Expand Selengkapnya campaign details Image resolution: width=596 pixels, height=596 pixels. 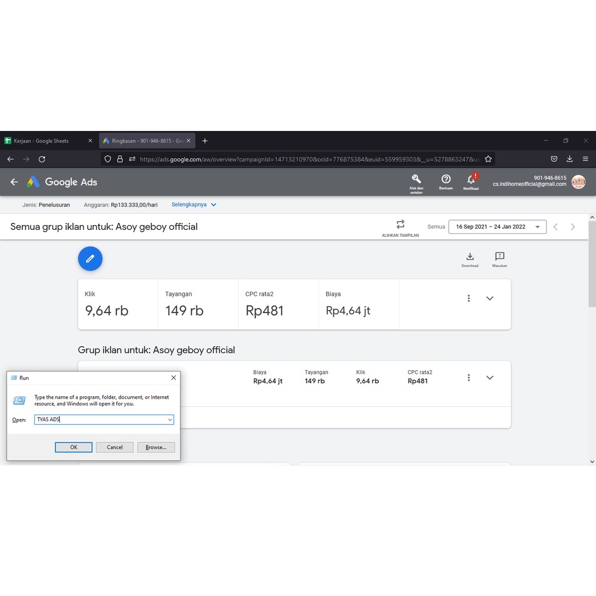pos(193,204)
